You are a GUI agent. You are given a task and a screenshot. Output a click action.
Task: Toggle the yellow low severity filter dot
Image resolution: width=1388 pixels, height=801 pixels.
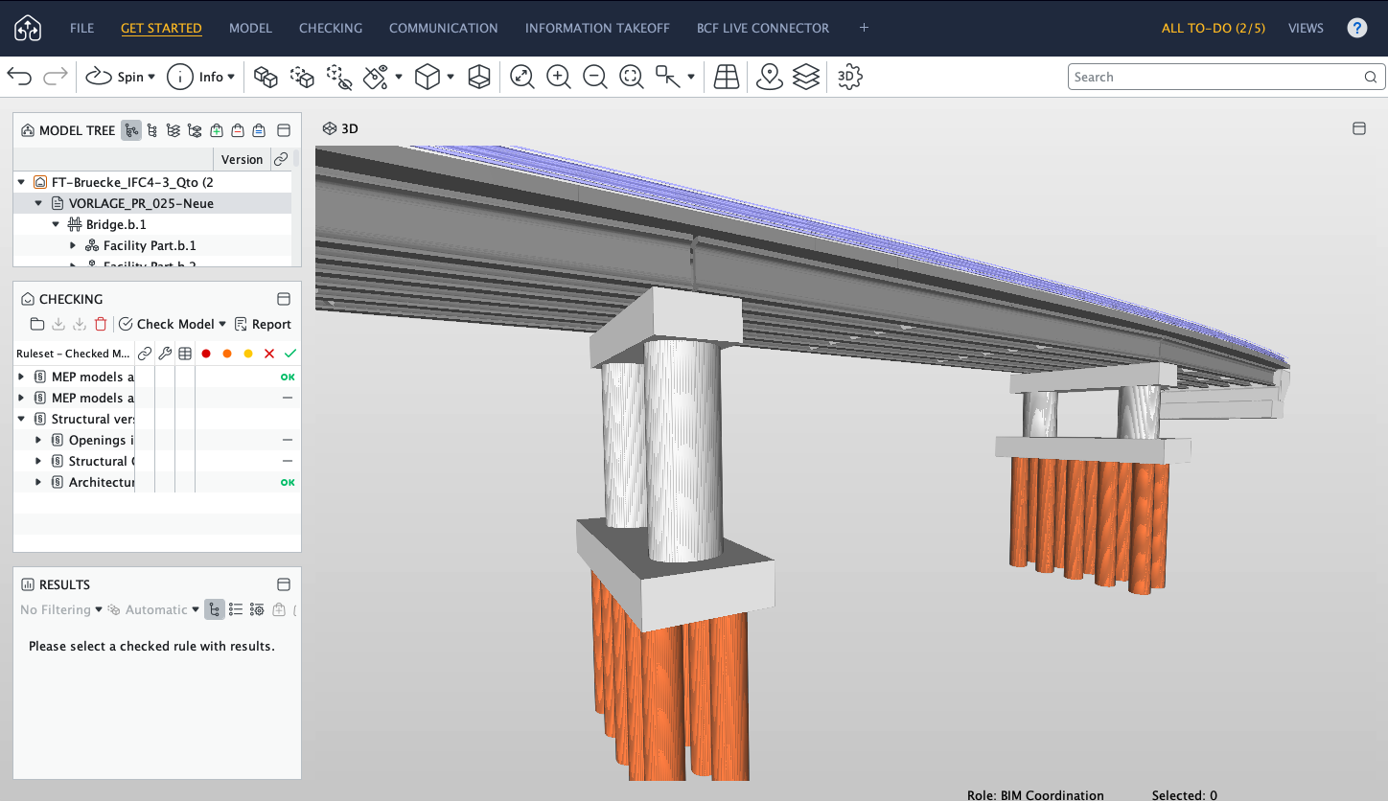click(x=248, y=354)
